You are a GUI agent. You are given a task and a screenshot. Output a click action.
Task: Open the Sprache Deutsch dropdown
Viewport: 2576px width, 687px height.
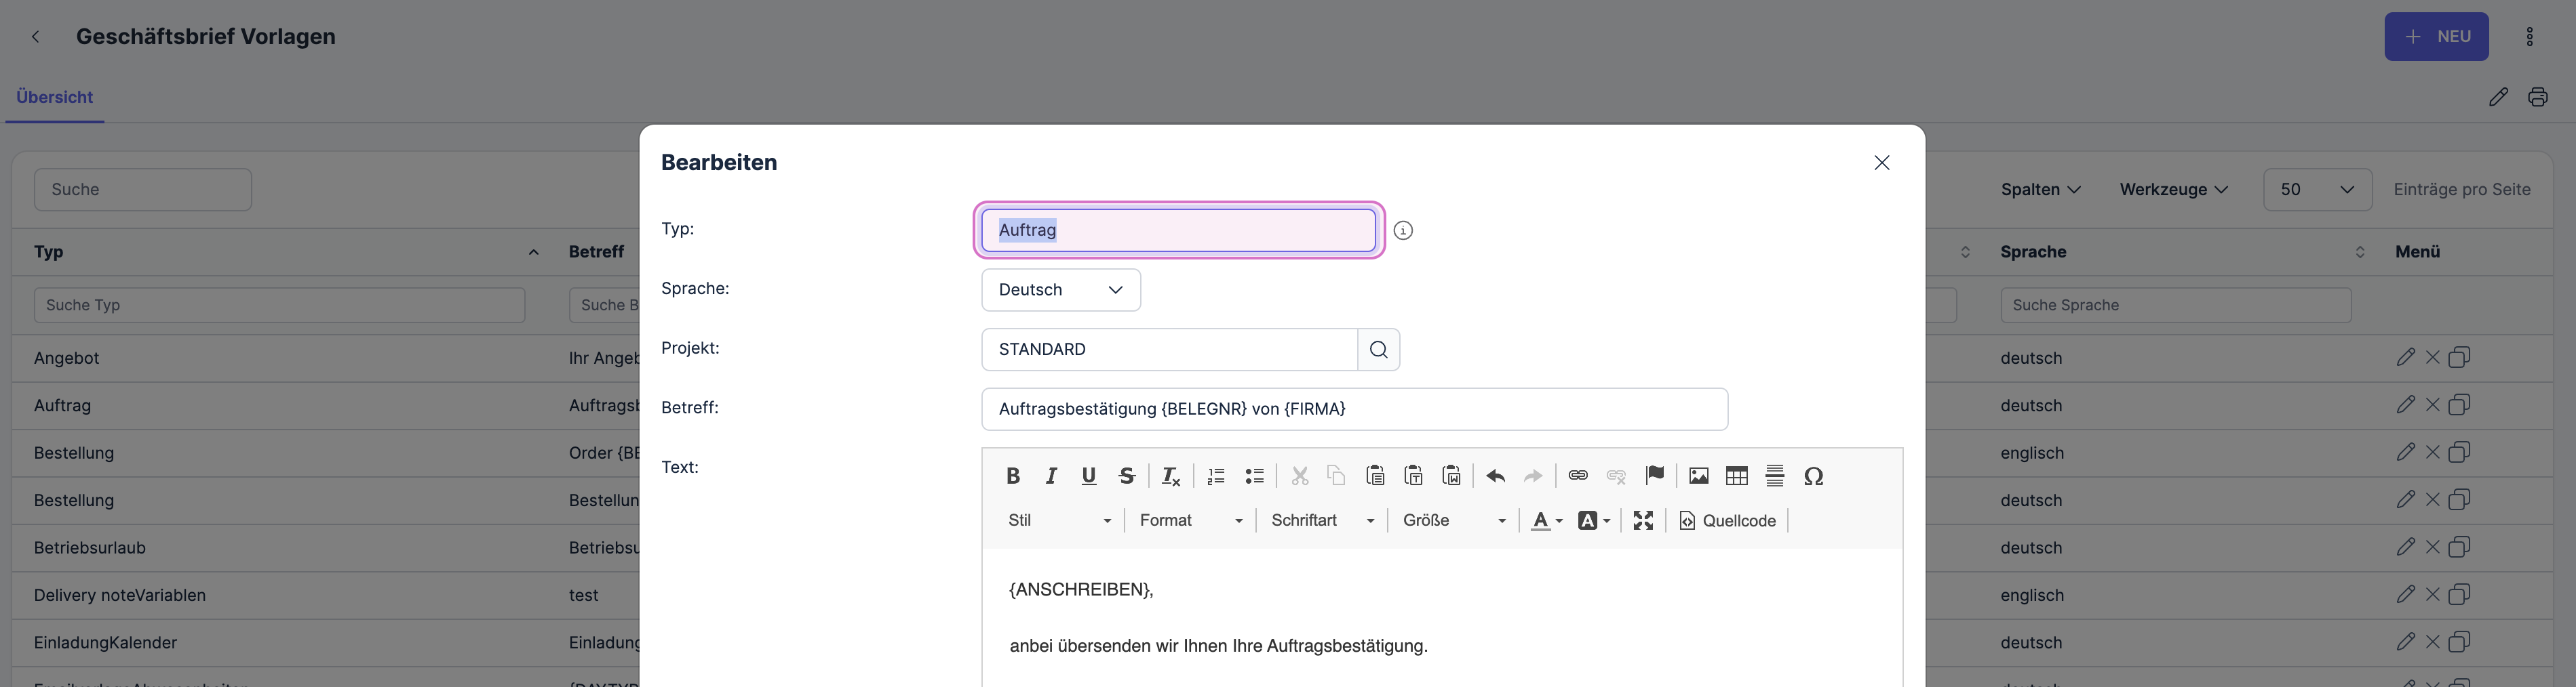1060,289
